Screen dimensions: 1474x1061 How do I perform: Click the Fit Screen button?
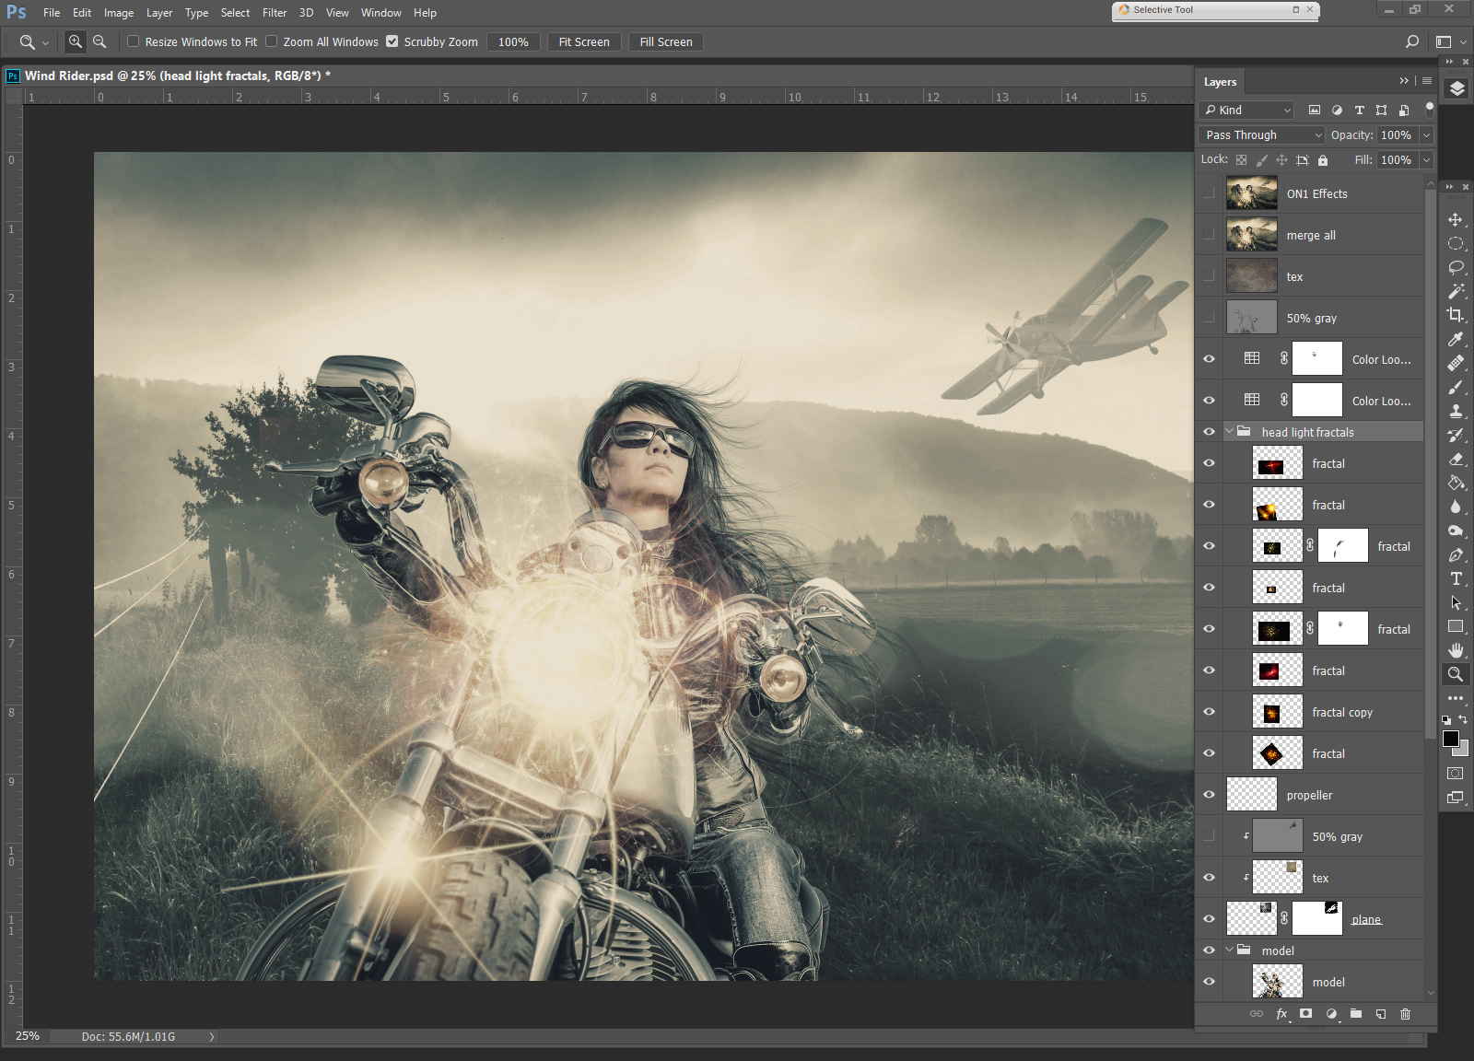pyautogui.click(x=584, y=42)
